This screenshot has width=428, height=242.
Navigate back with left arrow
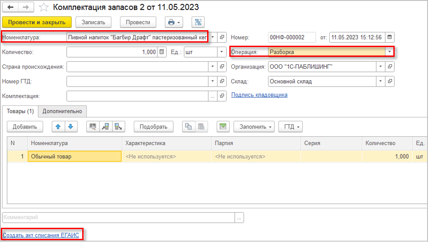pyautogui.click(x=10, y=8)
